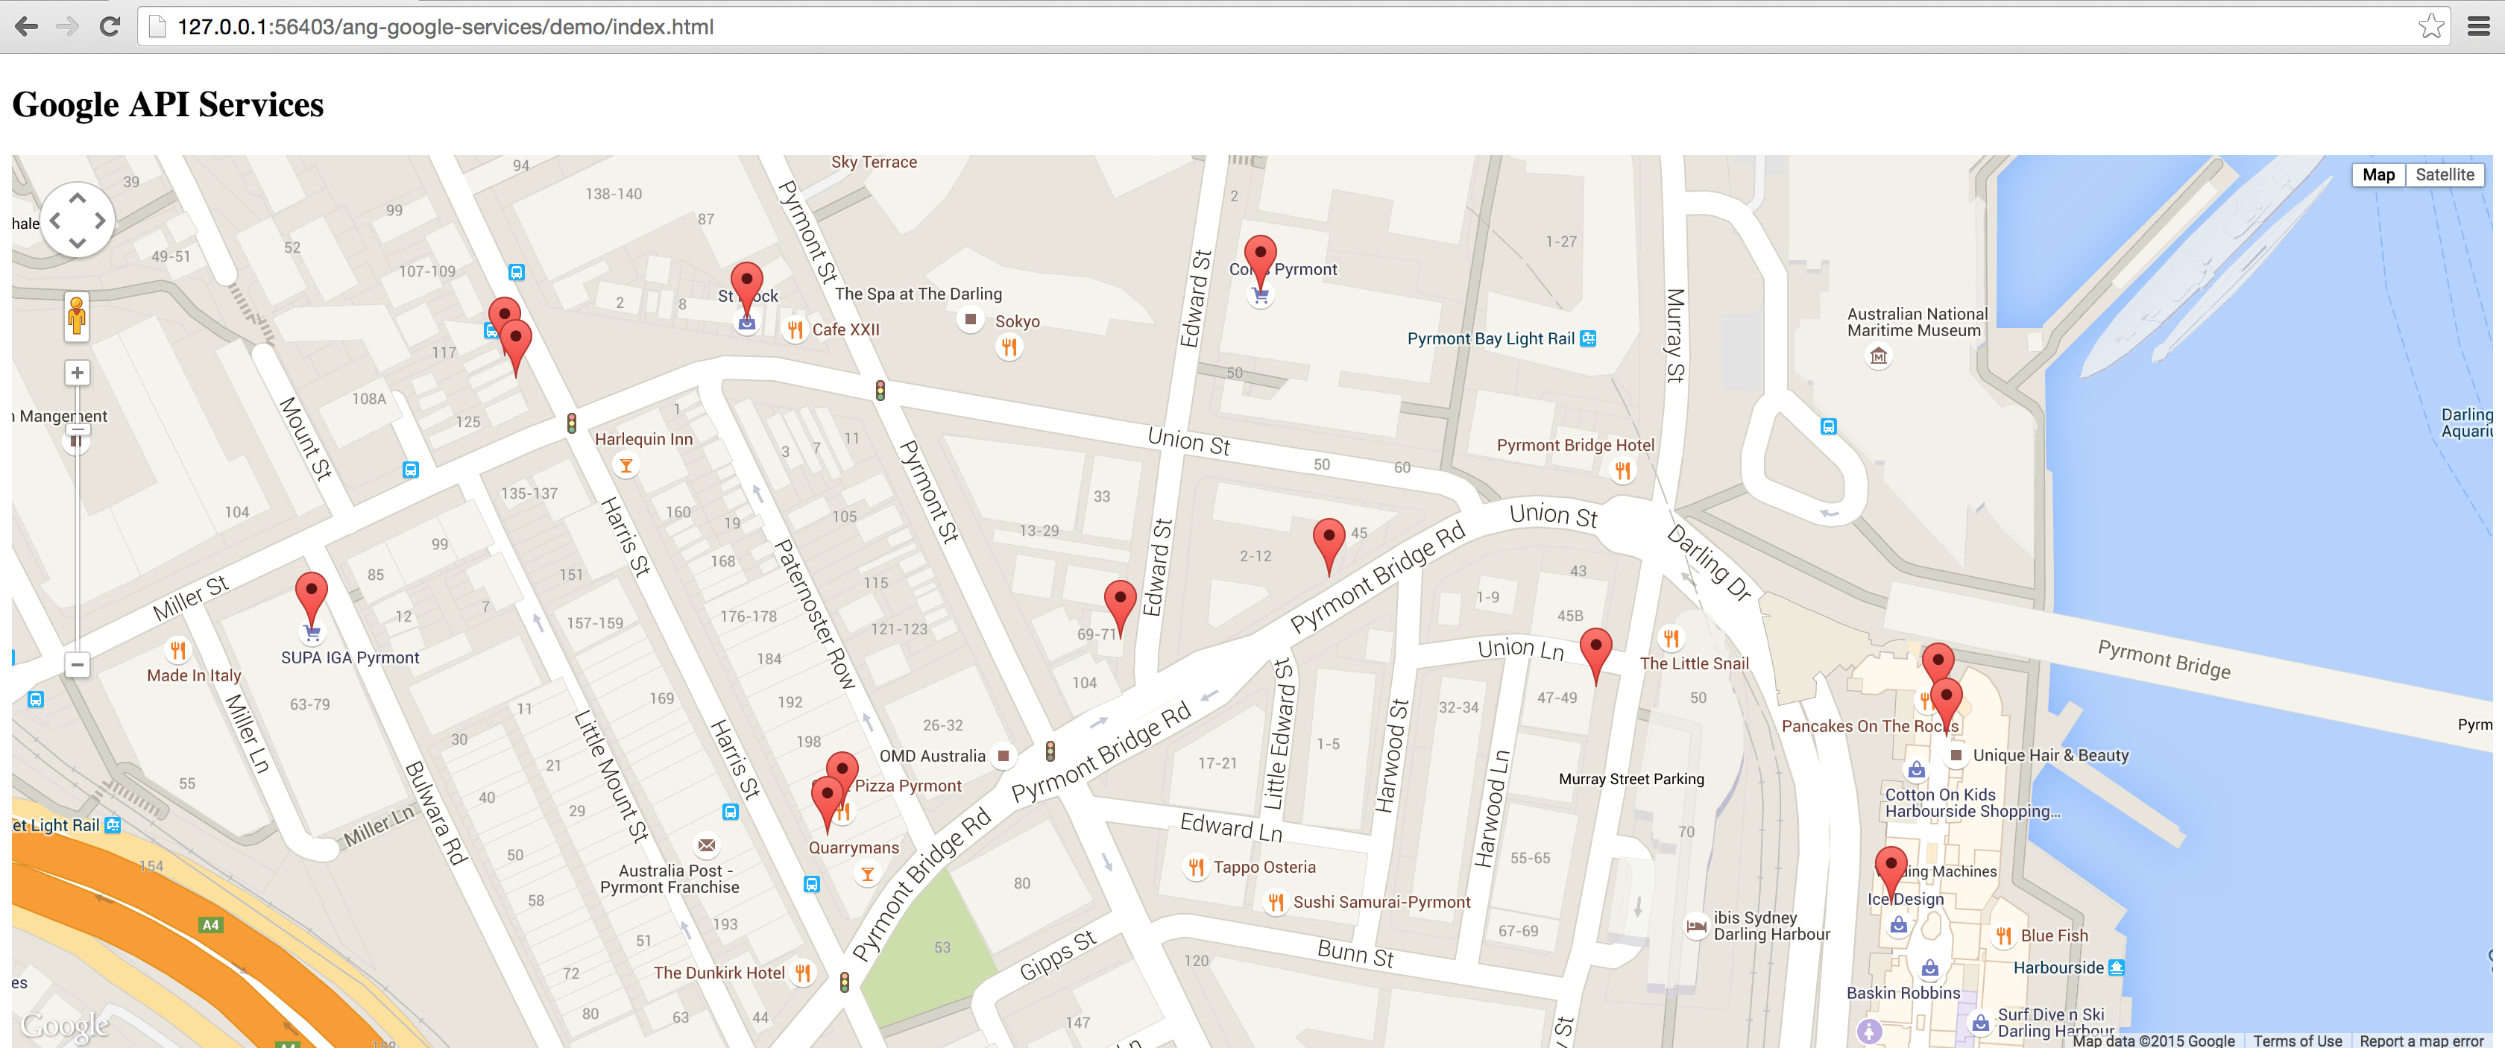Screen dimensions: 2505x1048
Task: Click the Pyrmont Bay Light Rail station icon
Action: [x=1588, y=338]
